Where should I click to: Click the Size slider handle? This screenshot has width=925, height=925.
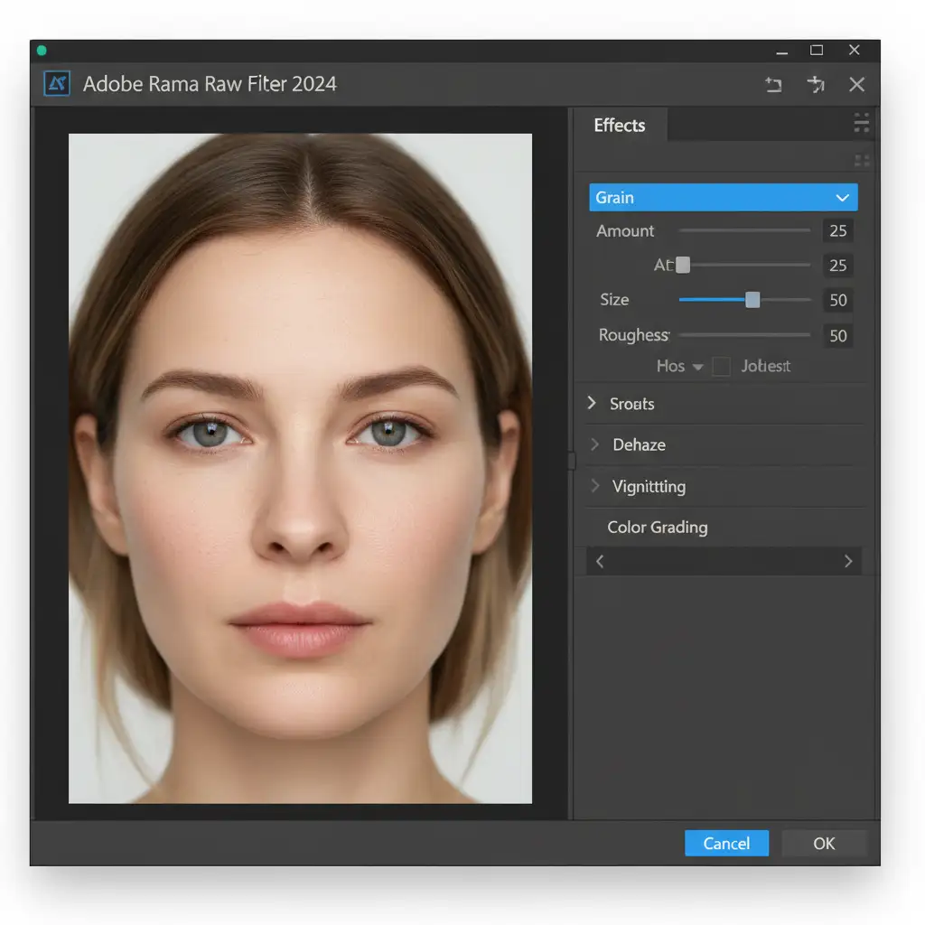(x=752, y=300)
